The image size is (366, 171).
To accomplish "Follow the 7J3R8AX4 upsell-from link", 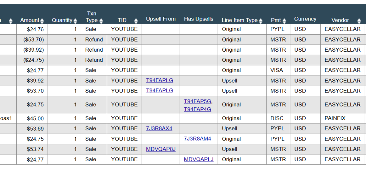I will (159, 129).
